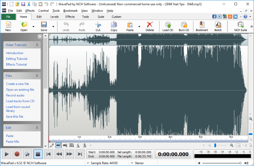Click Save this file link
This screenshot has height=166, width=254.
coord(15,116)
